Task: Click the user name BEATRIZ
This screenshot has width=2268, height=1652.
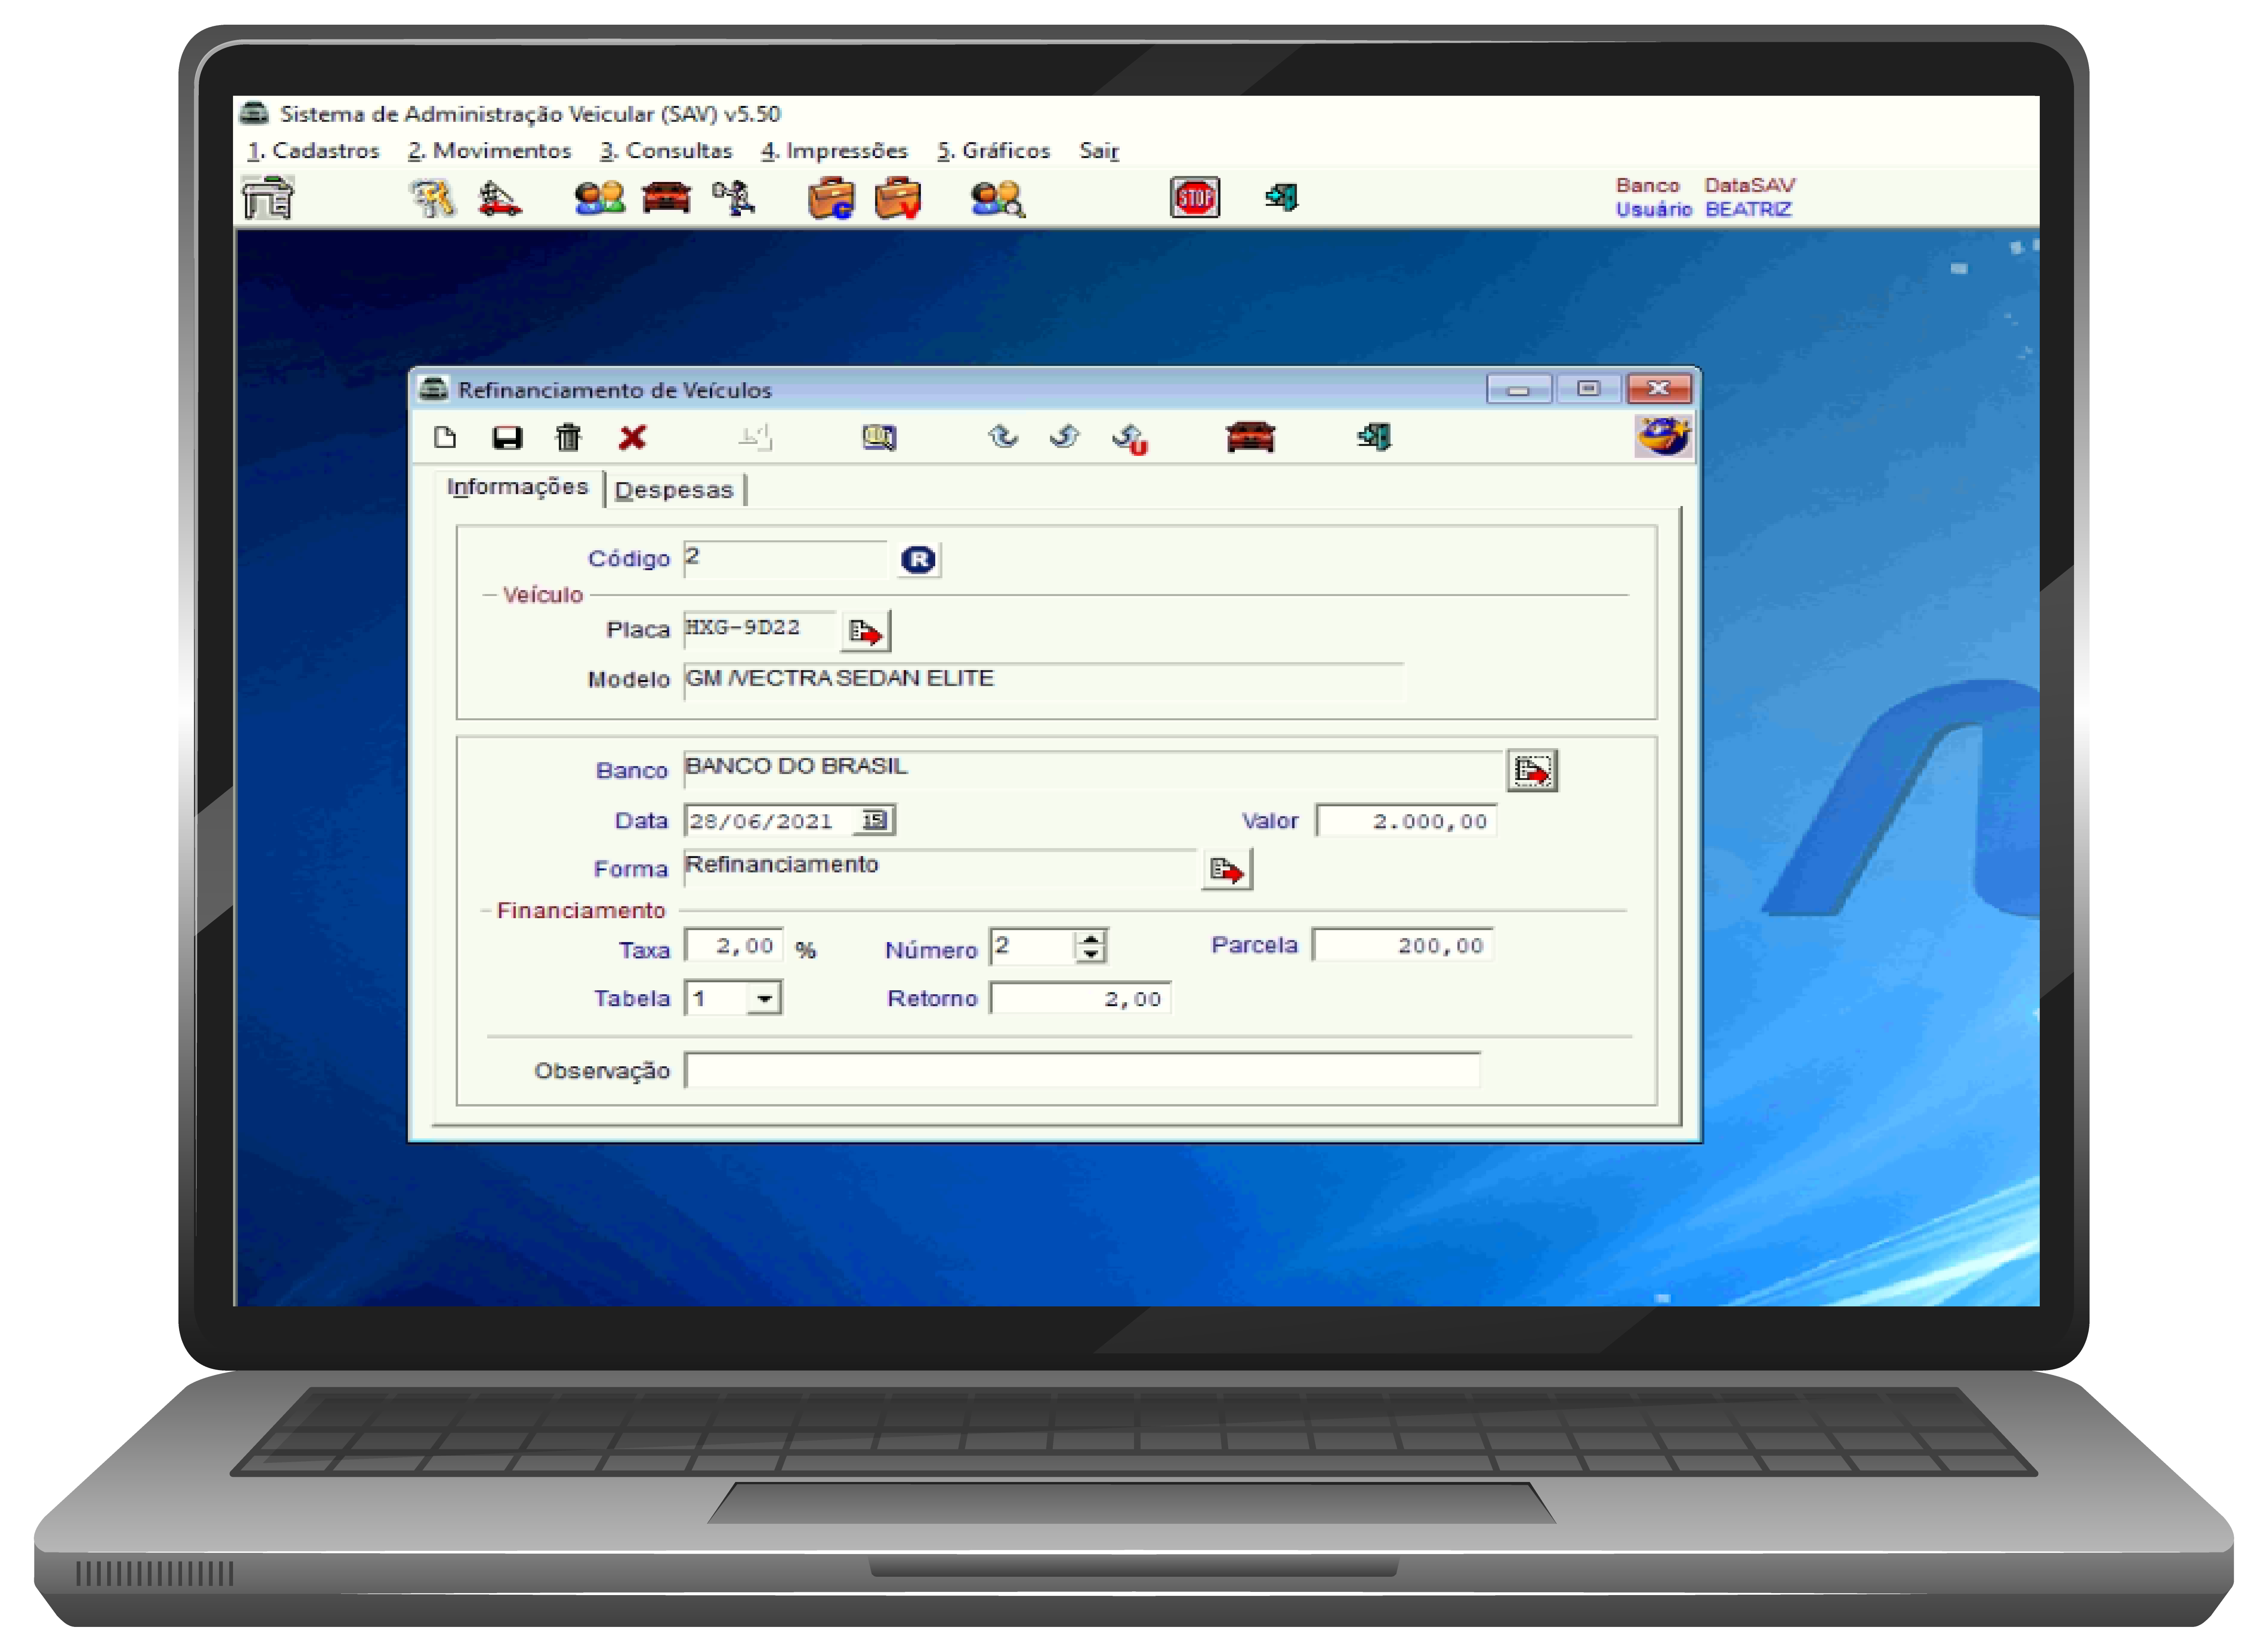Action: tap(1748, 209)
